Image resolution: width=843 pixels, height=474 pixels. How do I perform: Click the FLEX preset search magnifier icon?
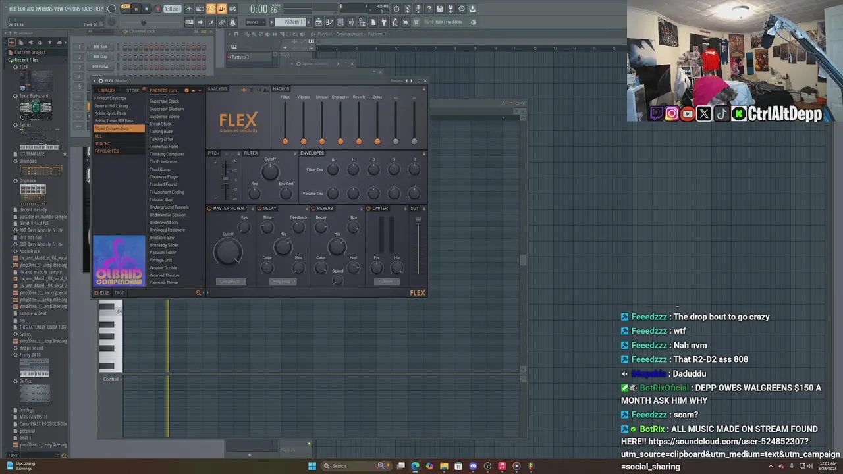[x=198, y=293]
